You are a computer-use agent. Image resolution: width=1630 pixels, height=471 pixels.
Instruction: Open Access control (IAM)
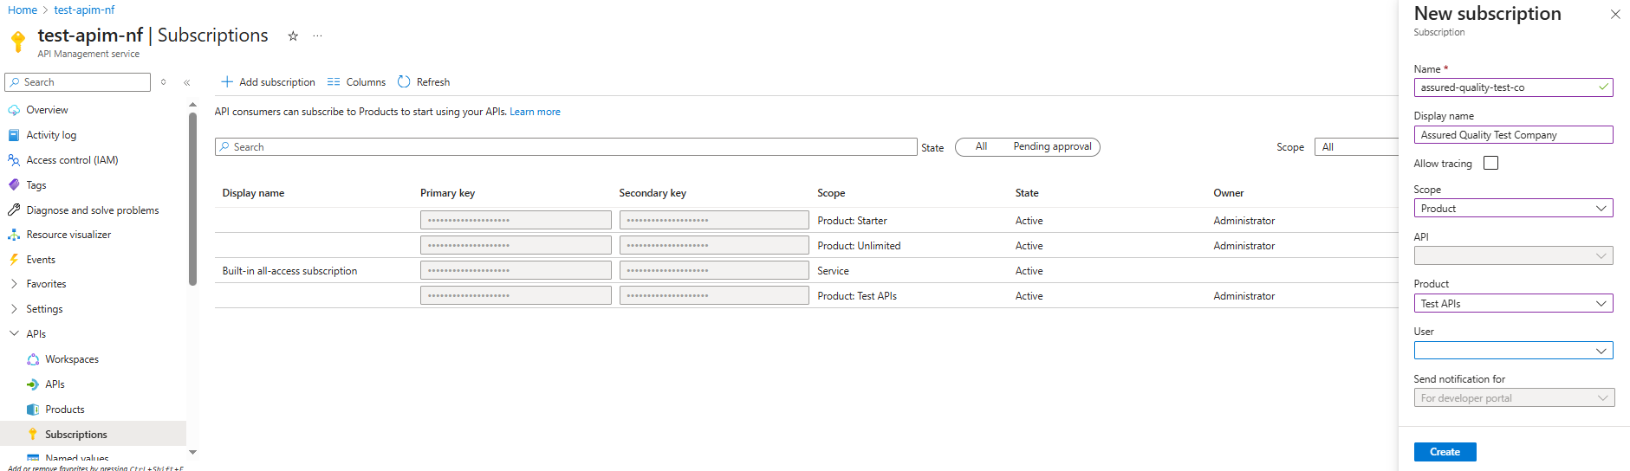[x=72, y=160]
